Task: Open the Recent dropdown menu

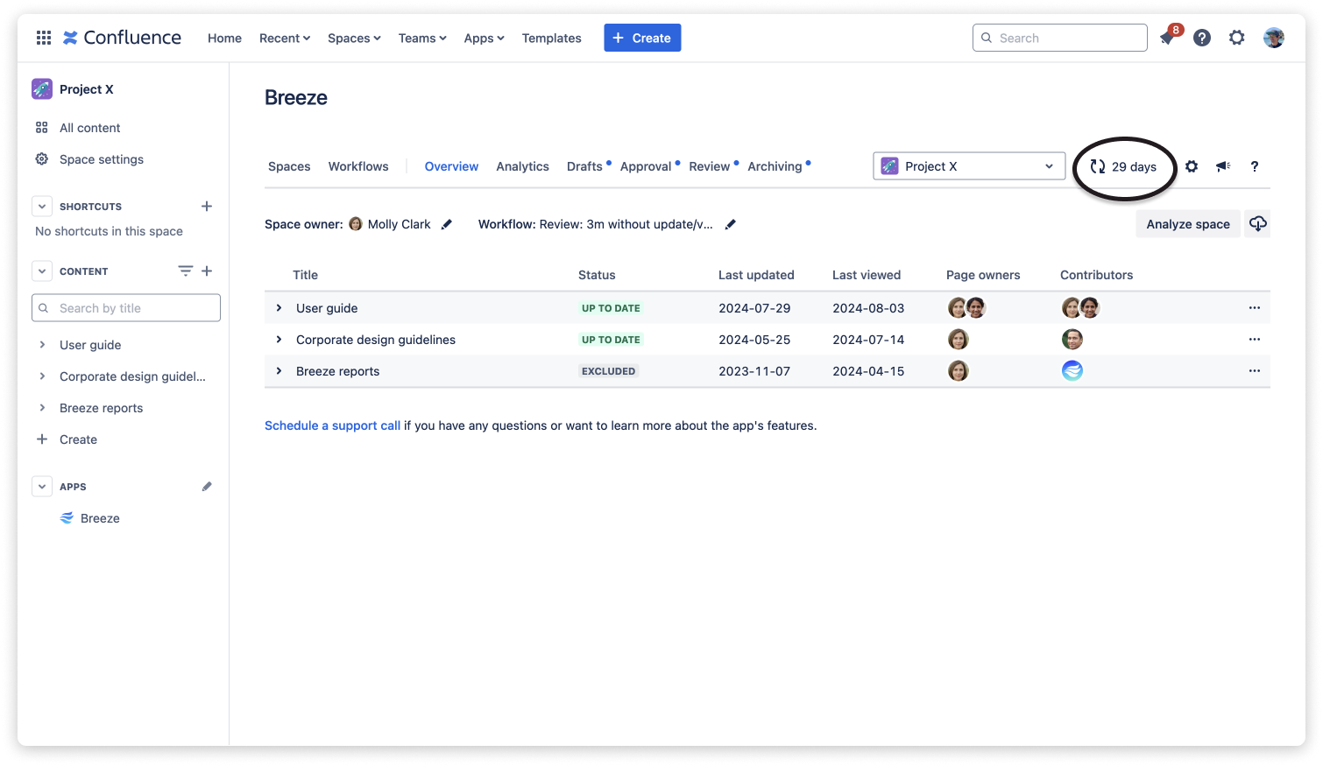Action: pyautogui.click(x=285, y=38)
